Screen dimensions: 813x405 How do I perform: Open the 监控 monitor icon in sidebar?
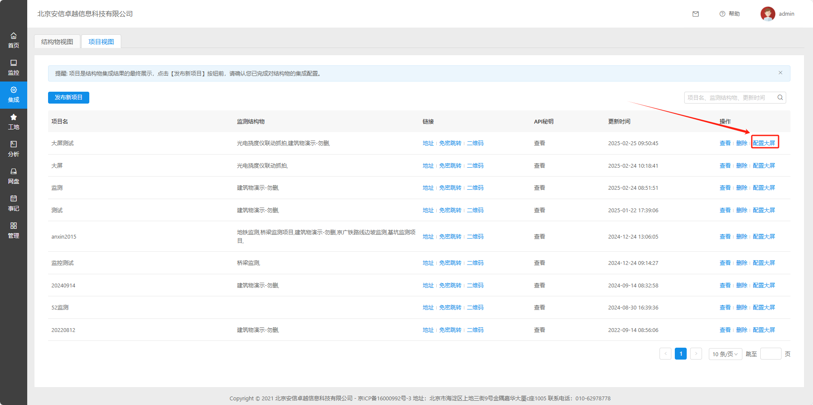click(x=14, y=63)
